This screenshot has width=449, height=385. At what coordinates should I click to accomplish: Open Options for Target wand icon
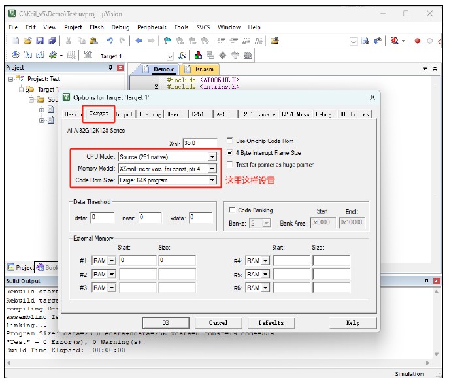pyautogui.click(x=182, y=56)
